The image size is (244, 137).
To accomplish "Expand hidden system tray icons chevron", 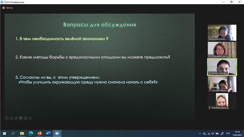I will coord(200,134).
